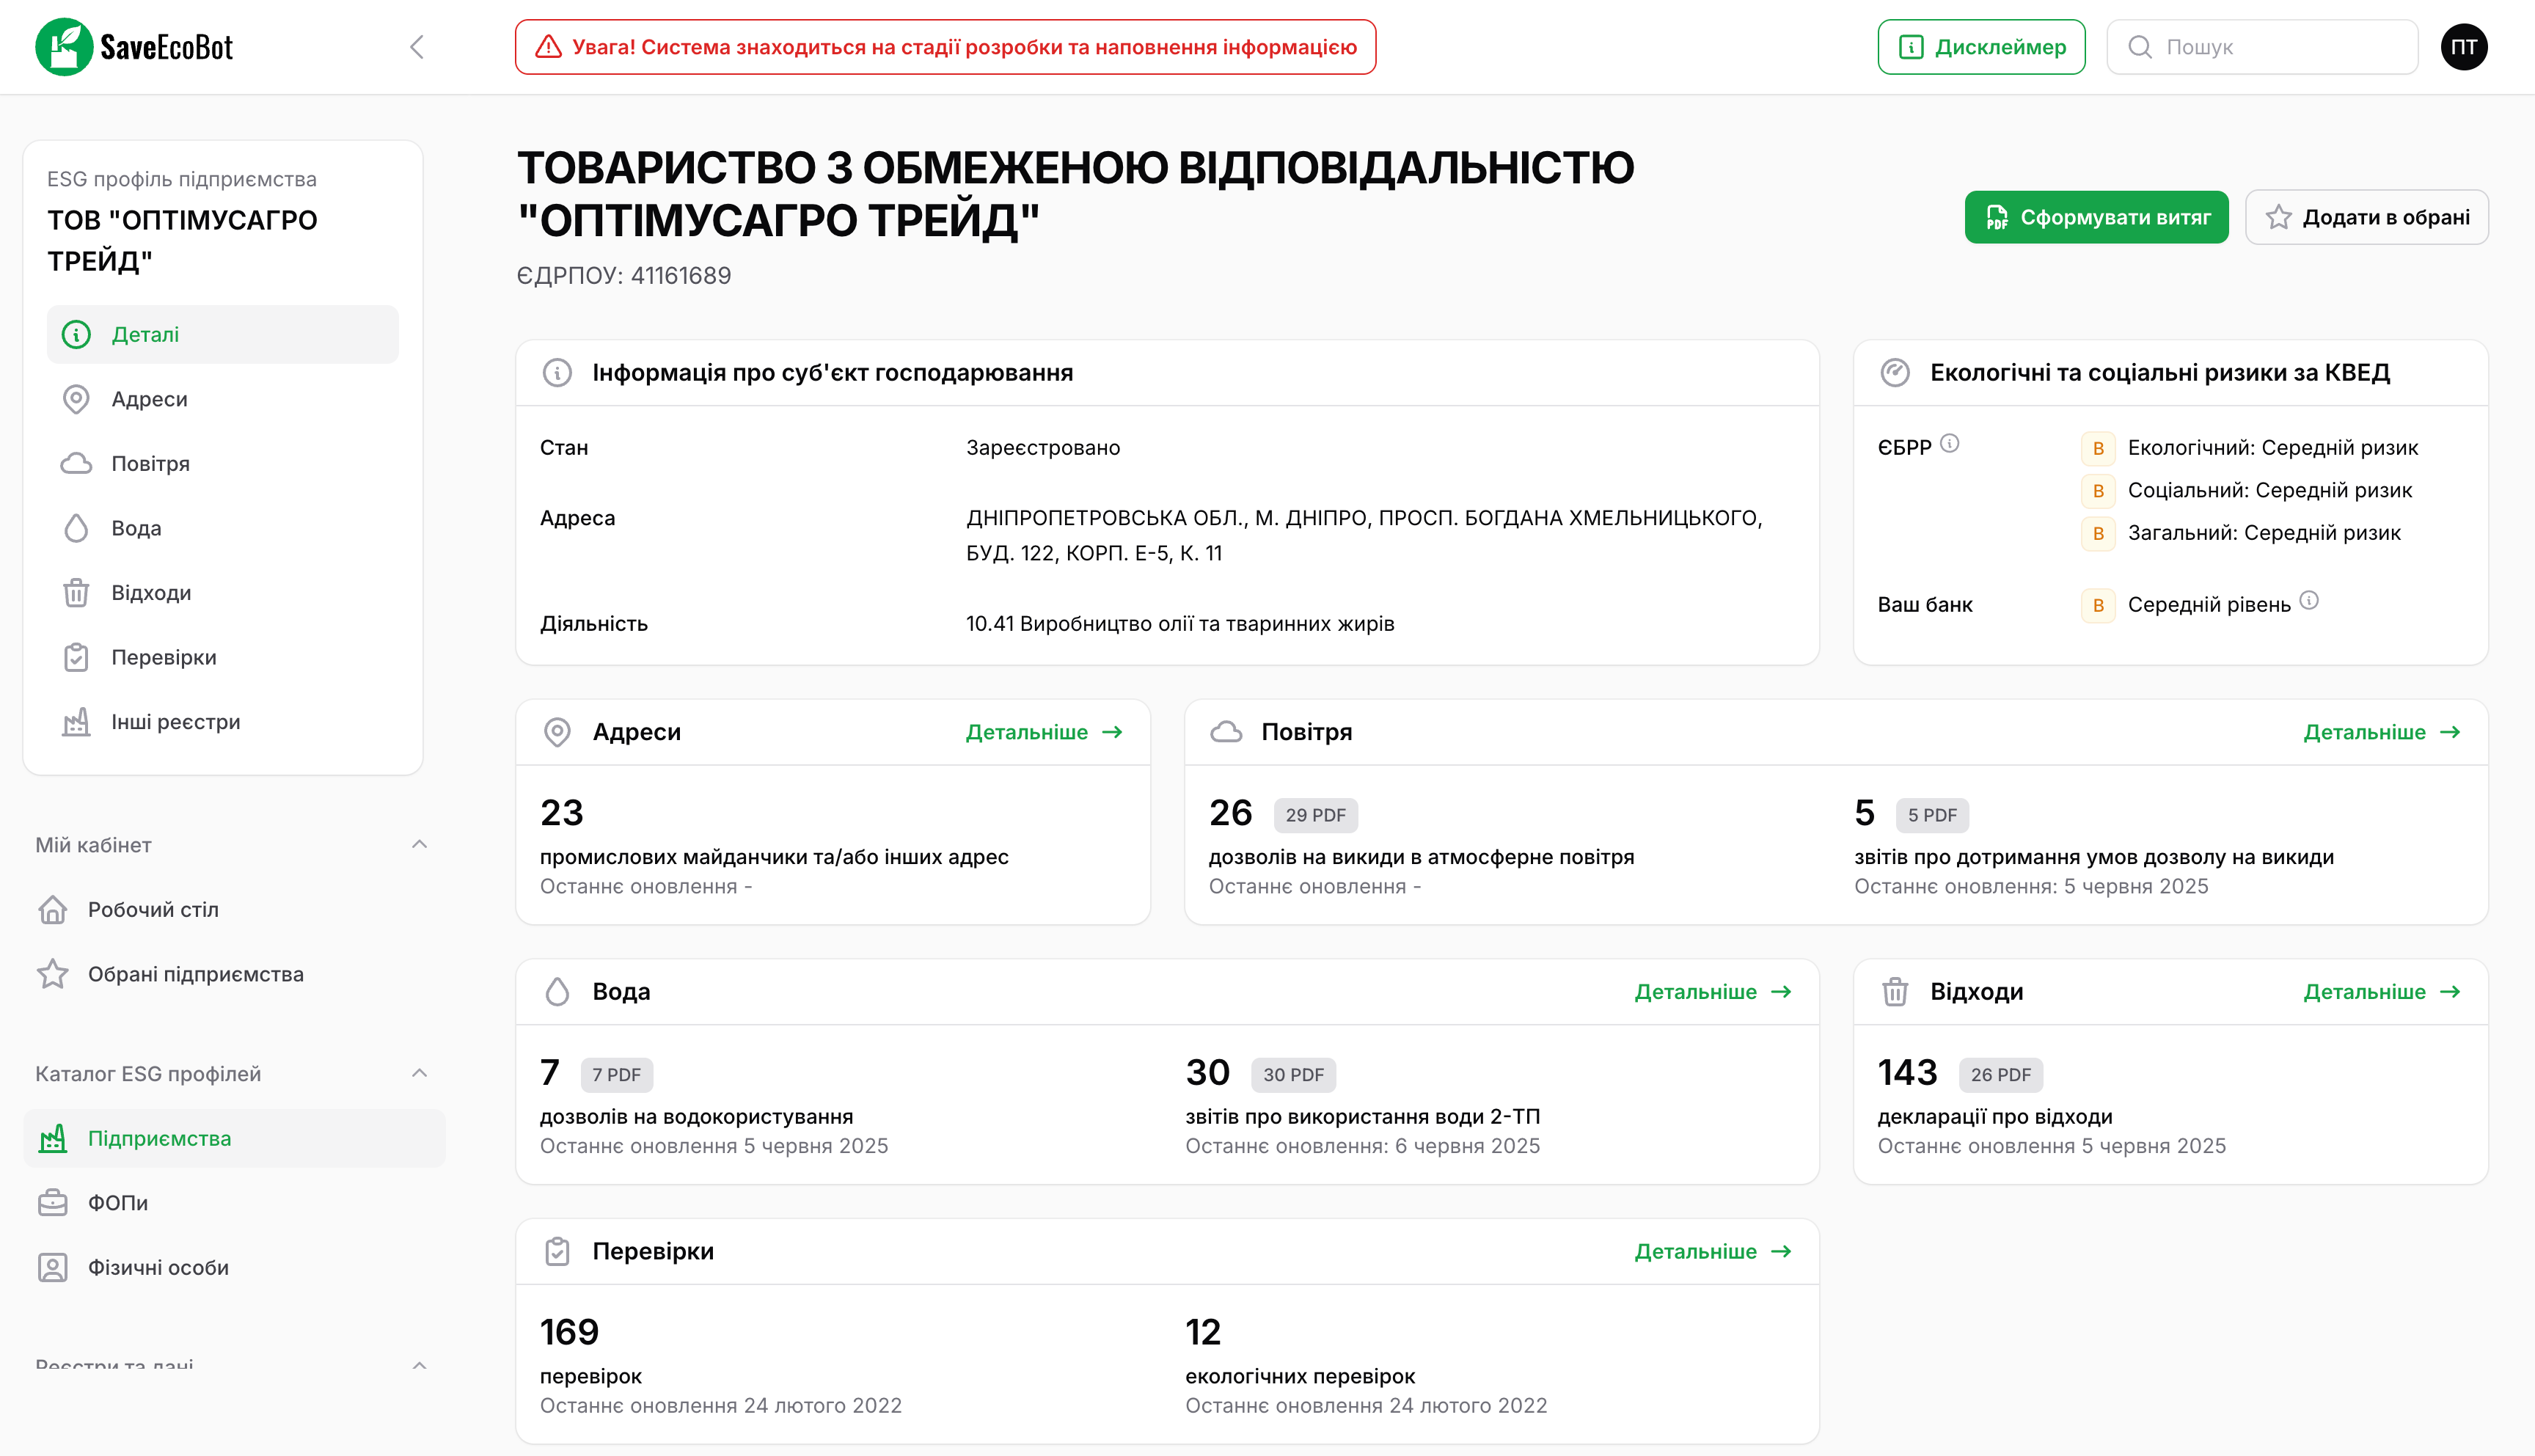
Task: Click the cloud icon next to Повітря
Action: (x=77, y=463)
